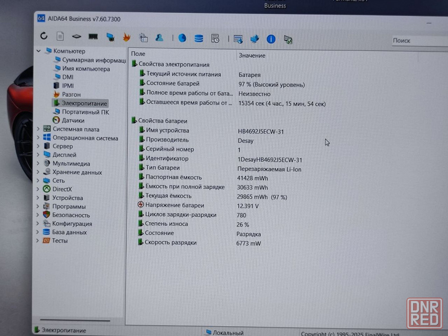This screenshot has width=448, height=336.
Task: Click the blue pie chart toolbar icon
Action: (x=182, y=38)
